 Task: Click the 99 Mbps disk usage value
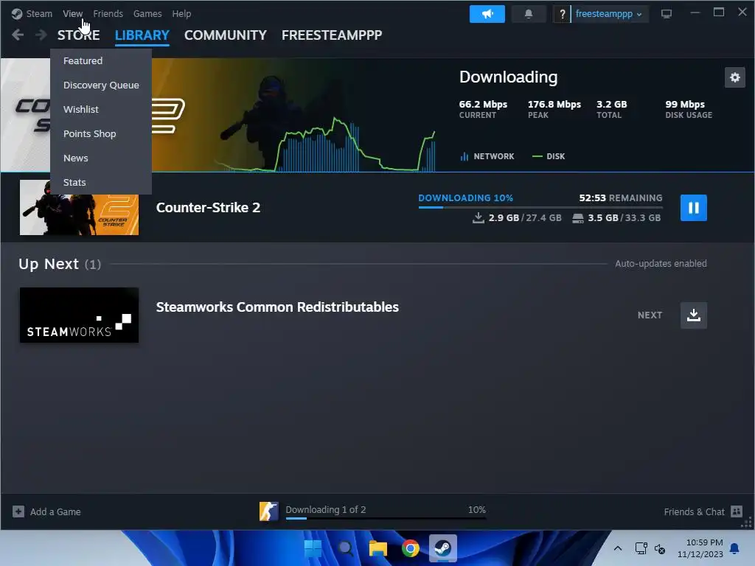685,105
